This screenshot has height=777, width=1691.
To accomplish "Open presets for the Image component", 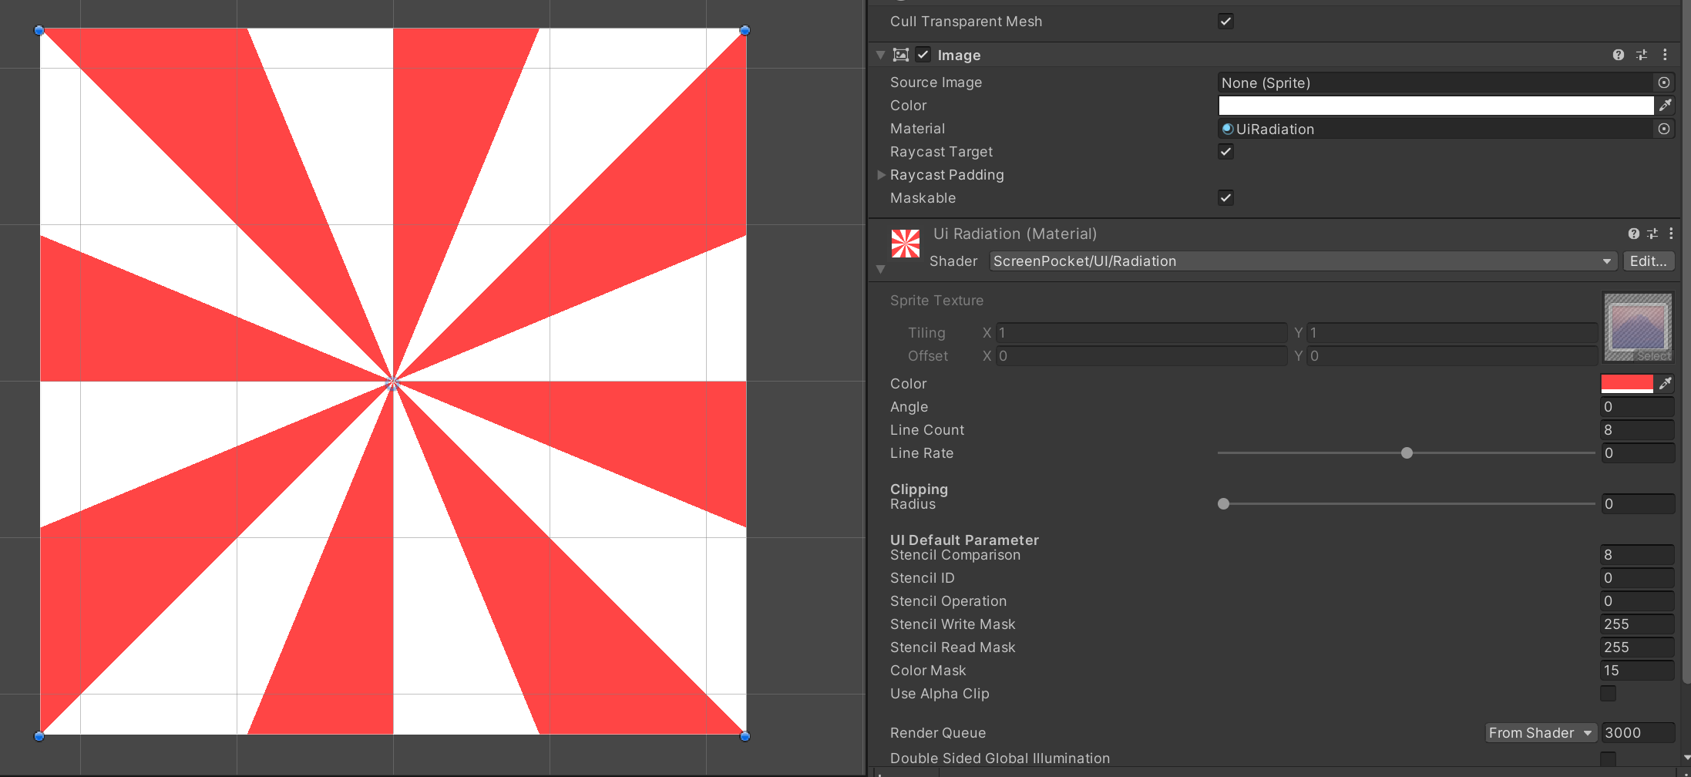I will (1642, 55).
